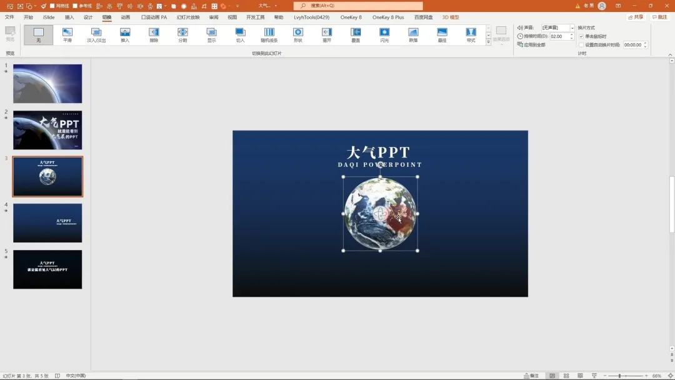
Task: Click the 共享 share button
Action: tap(636, 17)
